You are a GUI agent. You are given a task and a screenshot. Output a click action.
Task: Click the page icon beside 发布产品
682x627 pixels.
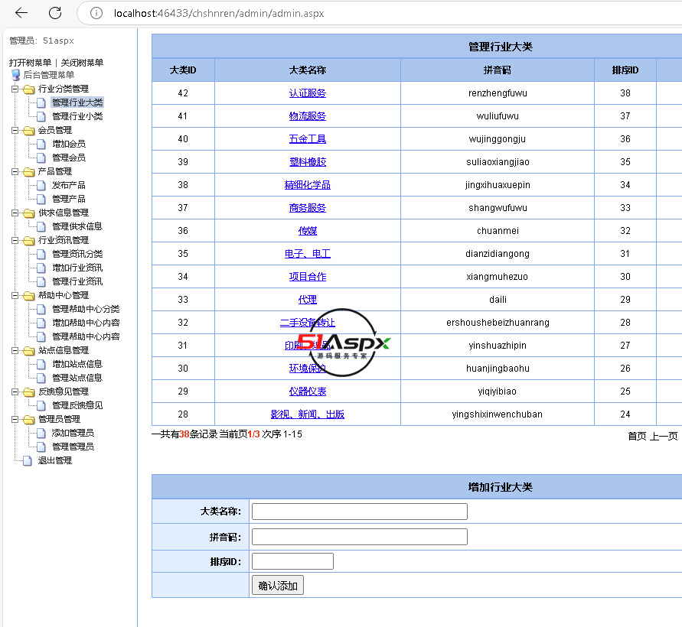click(x=41, y=185)
